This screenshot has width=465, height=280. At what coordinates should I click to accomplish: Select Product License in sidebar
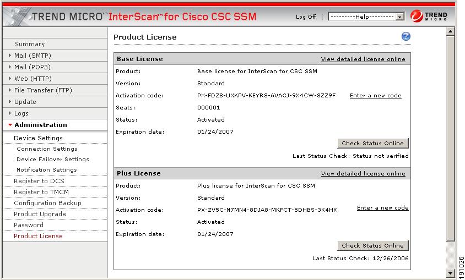point(38,236)
